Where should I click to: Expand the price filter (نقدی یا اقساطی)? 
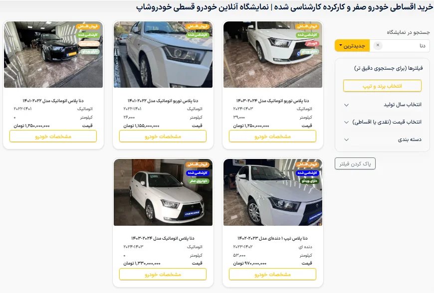[382, 122]
